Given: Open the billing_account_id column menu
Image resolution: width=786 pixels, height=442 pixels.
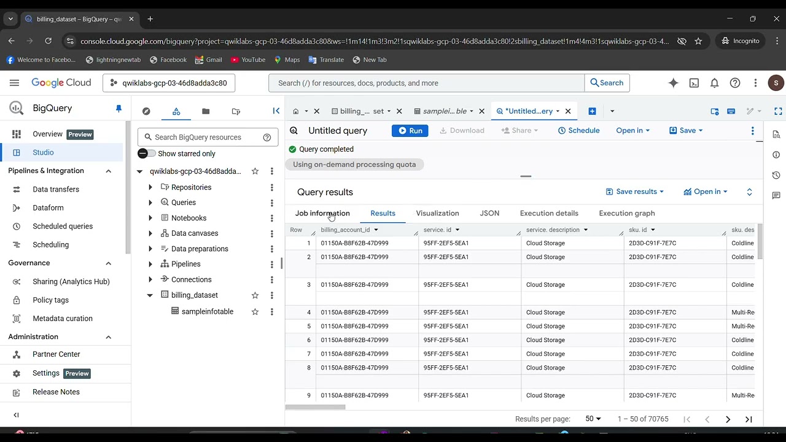Looking at the screenshot, I should 376,230.
